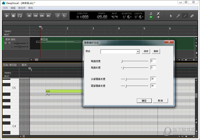Adjust the 头部滑音长度 slider
The height and width of the screenshot is (140, 200).
coord(135,79)
